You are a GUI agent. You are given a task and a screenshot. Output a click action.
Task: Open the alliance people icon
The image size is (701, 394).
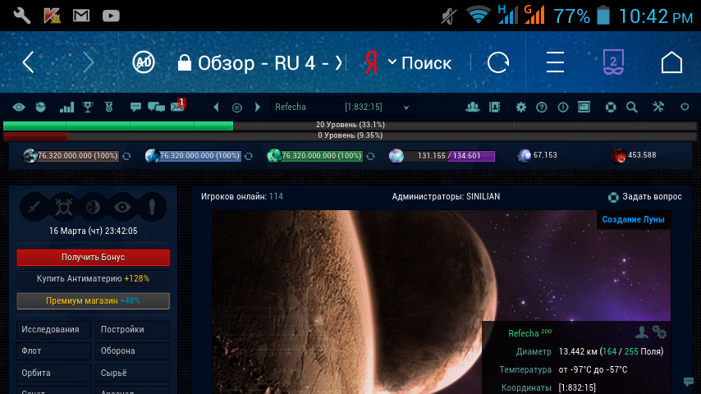coord(473,108)
